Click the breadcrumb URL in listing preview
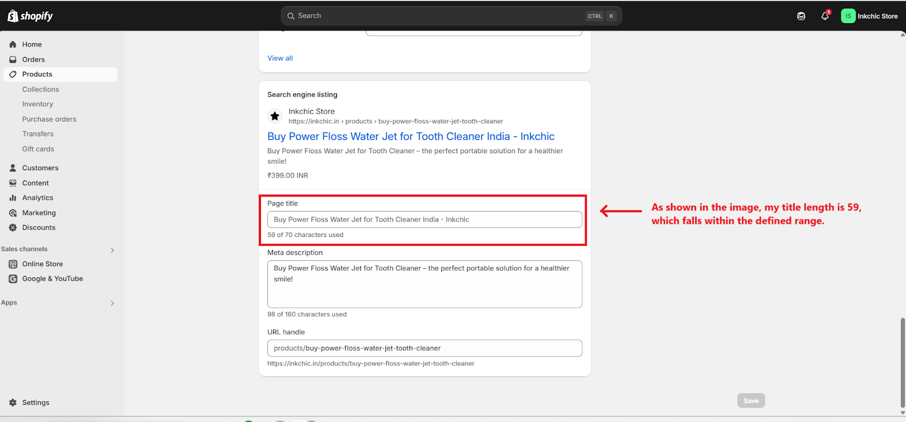906x422 pixels. (396, 121)
